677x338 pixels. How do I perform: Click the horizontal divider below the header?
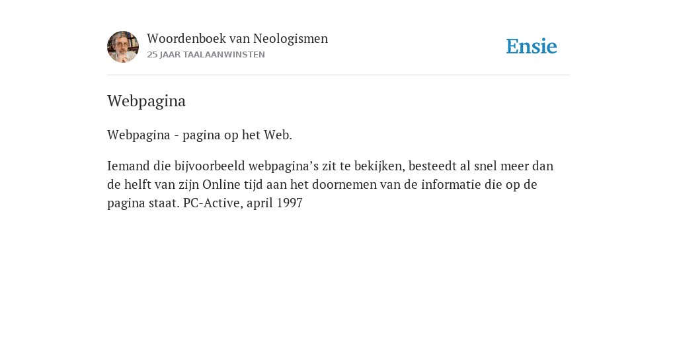(338, 75)
